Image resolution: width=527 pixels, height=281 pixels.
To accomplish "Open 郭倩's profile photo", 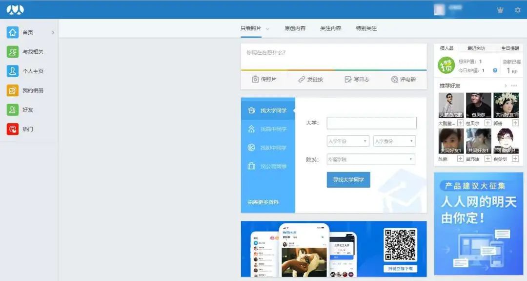I will (506, 106).
